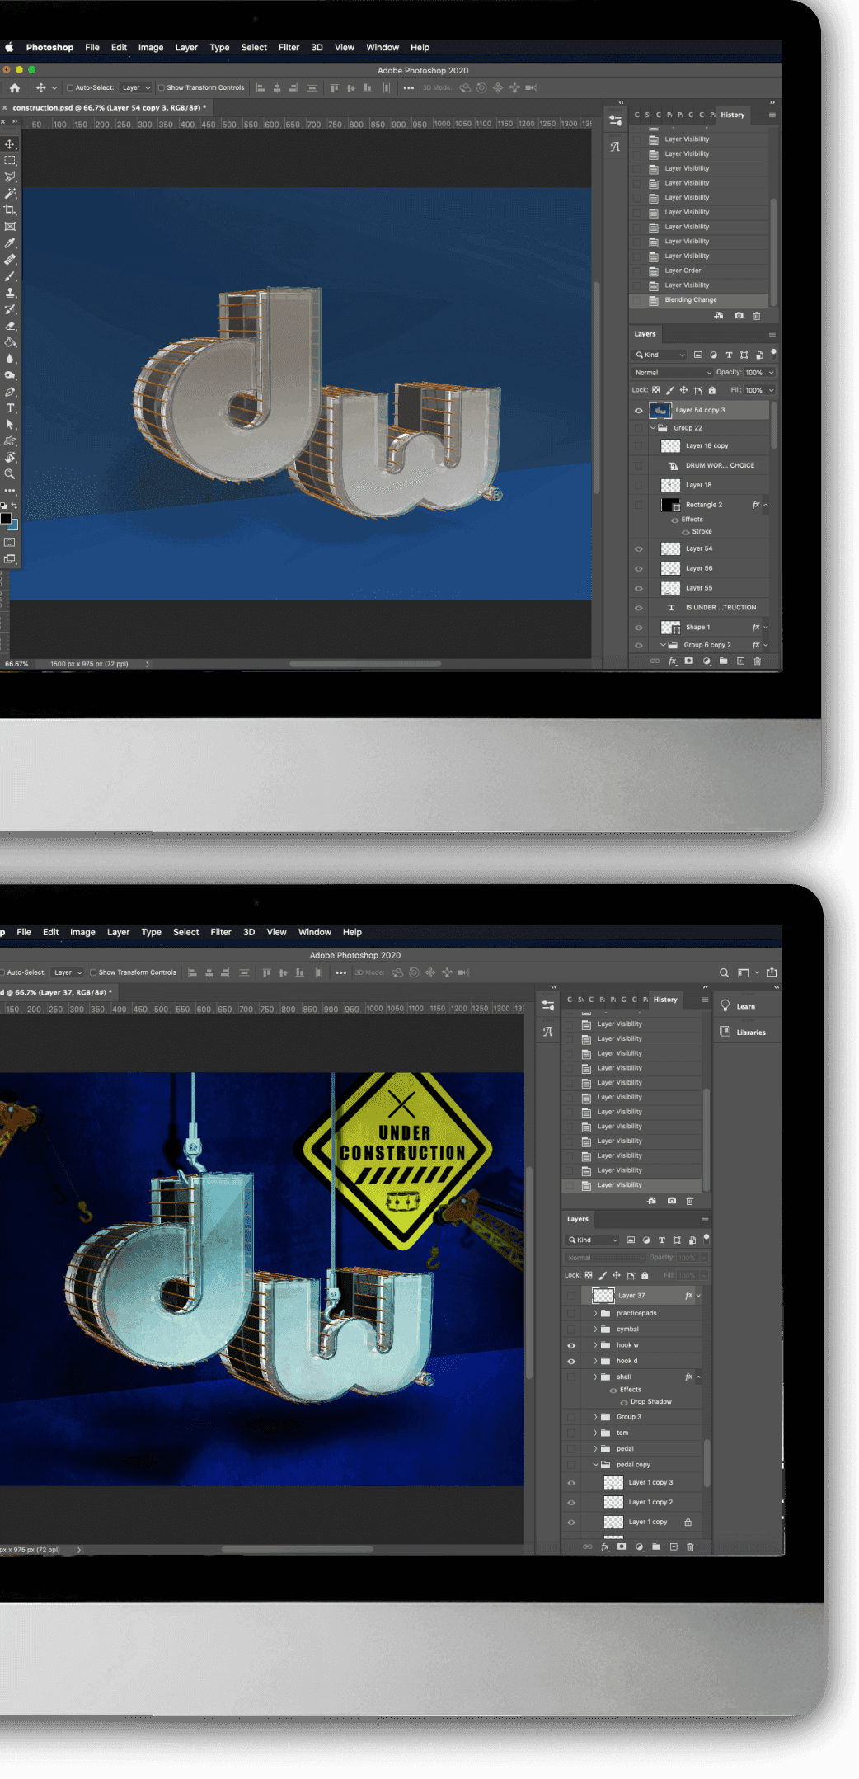Viewport: 859px width, 1779px height.
Task: Show the Group 22 layer in top window
Action: pyautogui.click(x=638, y=428)
